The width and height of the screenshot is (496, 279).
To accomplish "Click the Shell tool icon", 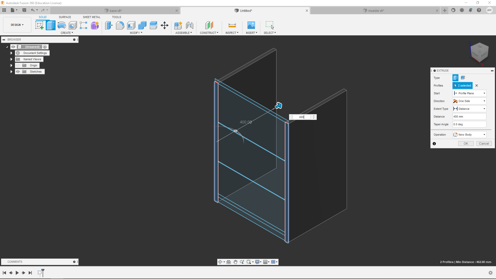I will coord(131,25).
